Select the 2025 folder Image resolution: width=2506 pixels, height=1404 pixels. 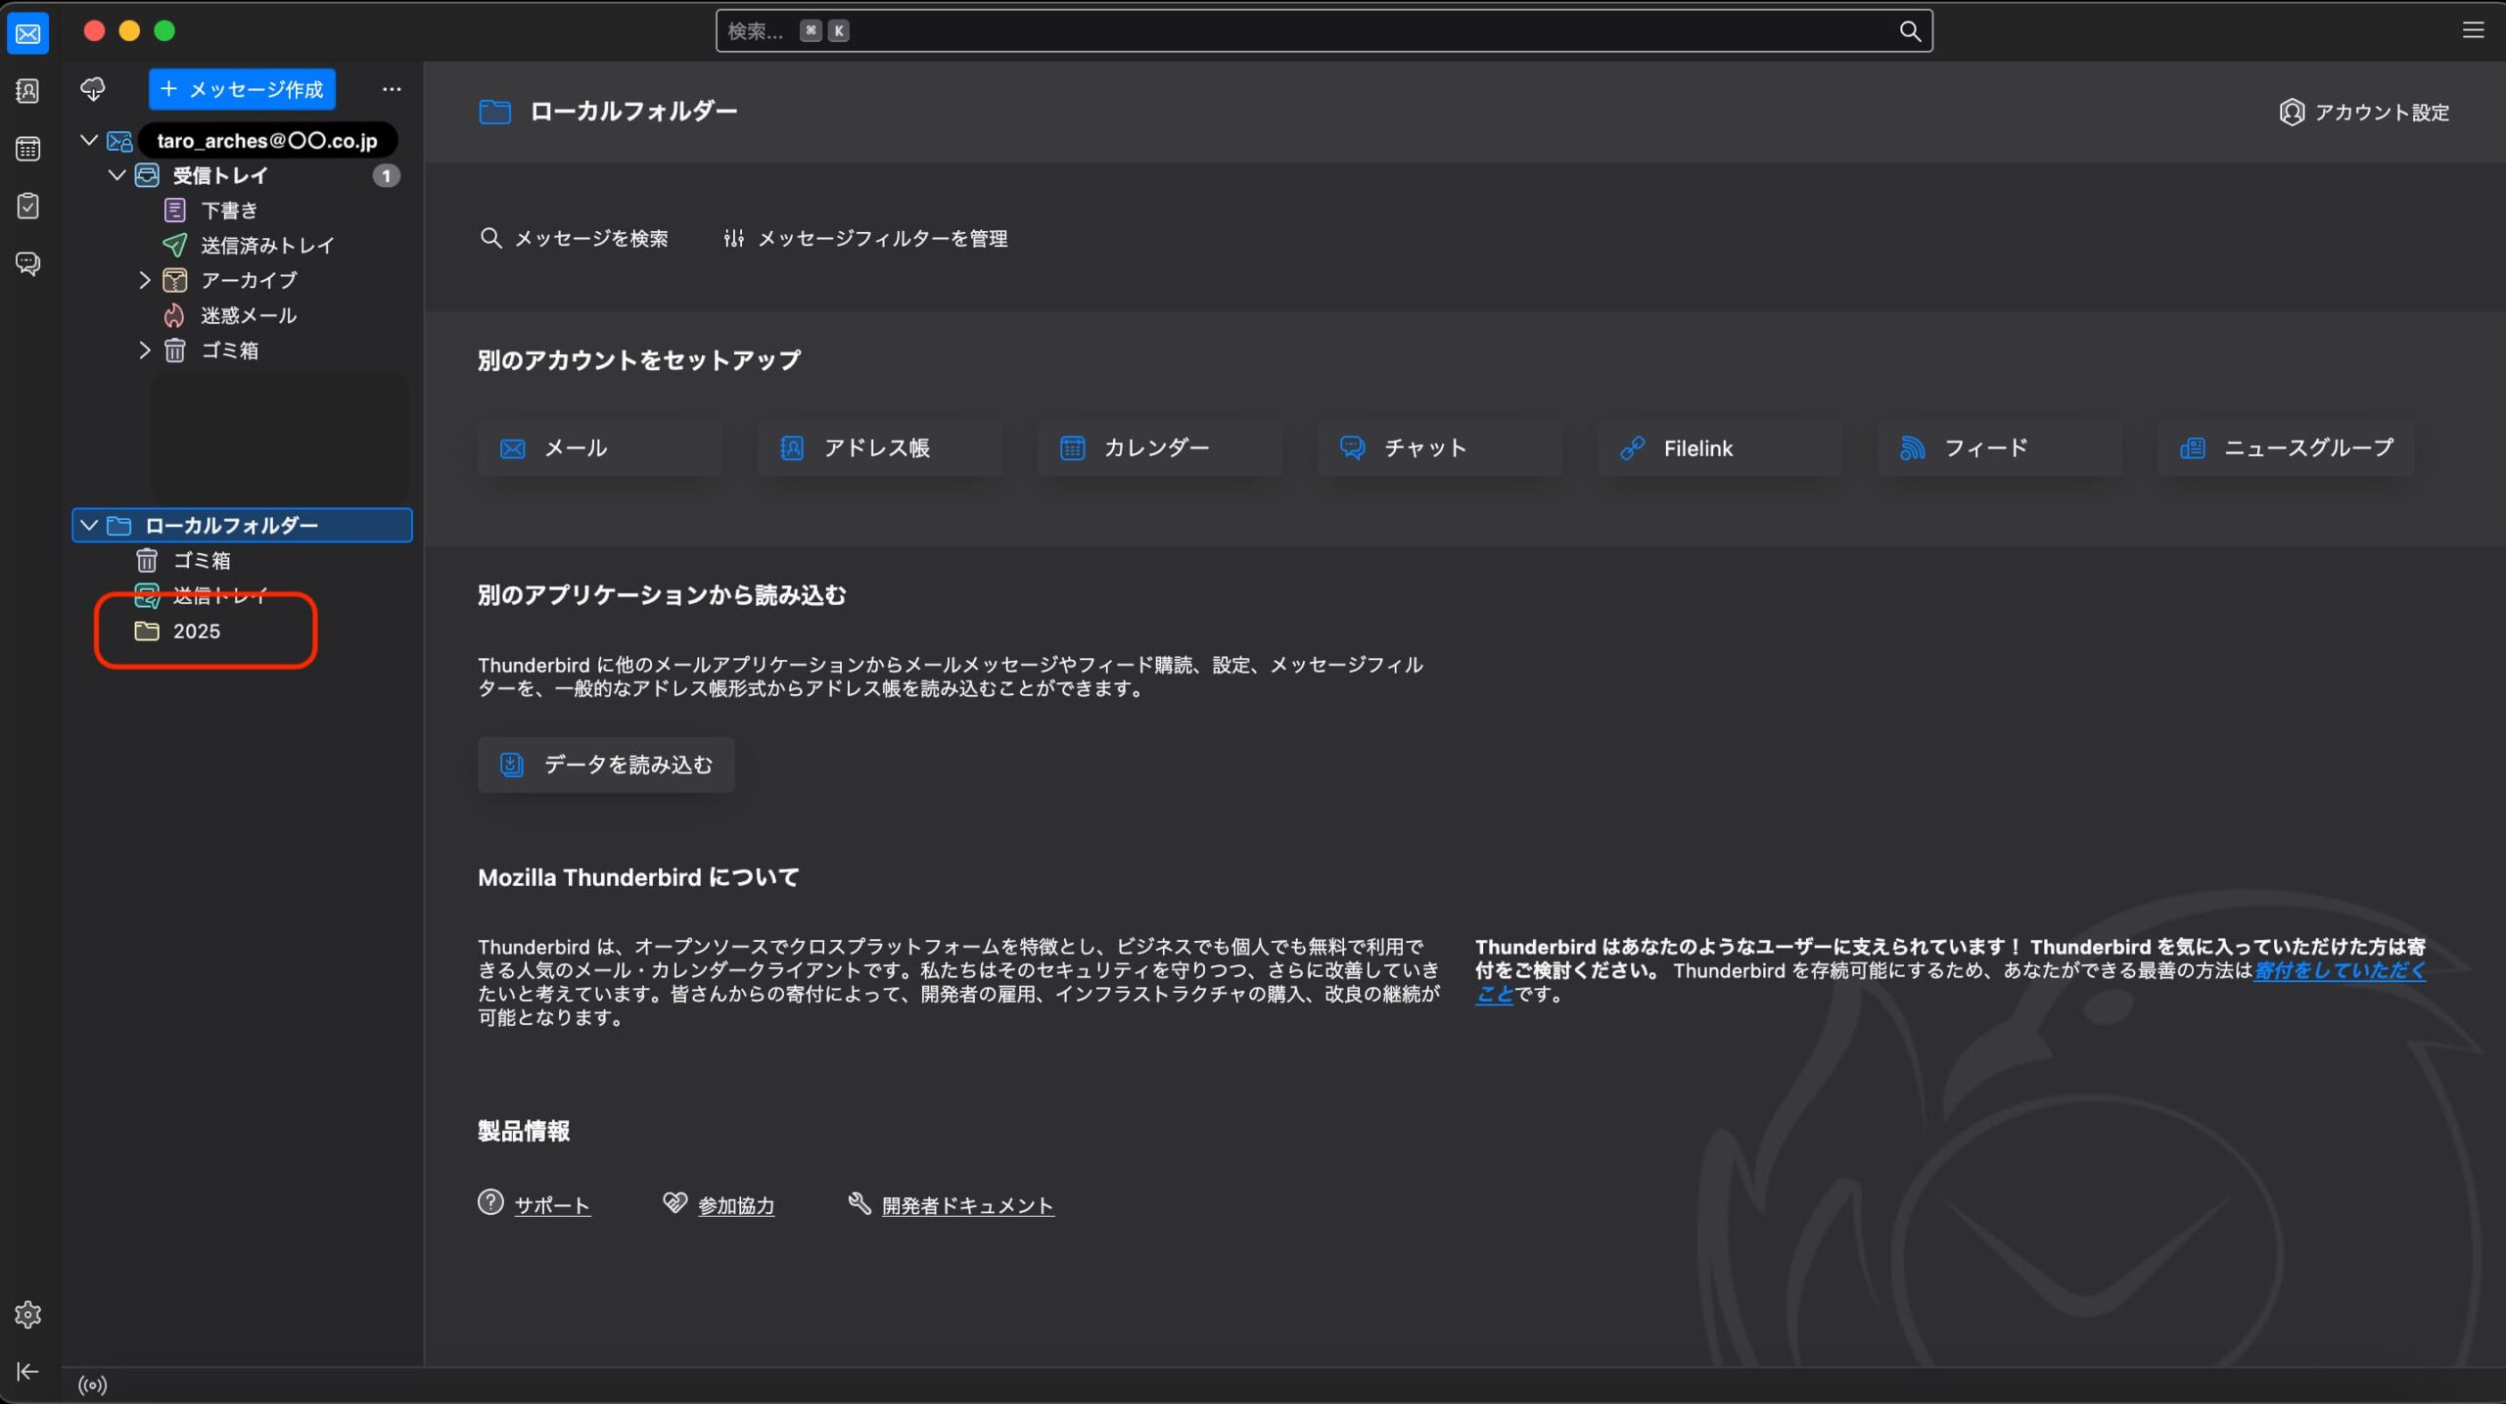click(197, 632)
